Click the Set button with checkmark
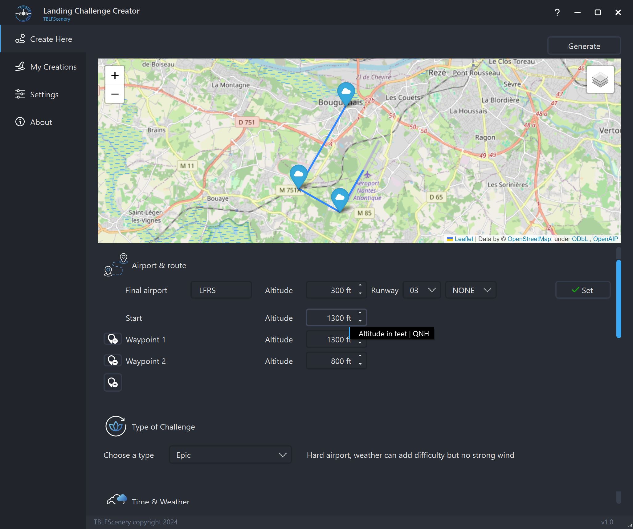 pyautogui.click(x=582, y=290)
